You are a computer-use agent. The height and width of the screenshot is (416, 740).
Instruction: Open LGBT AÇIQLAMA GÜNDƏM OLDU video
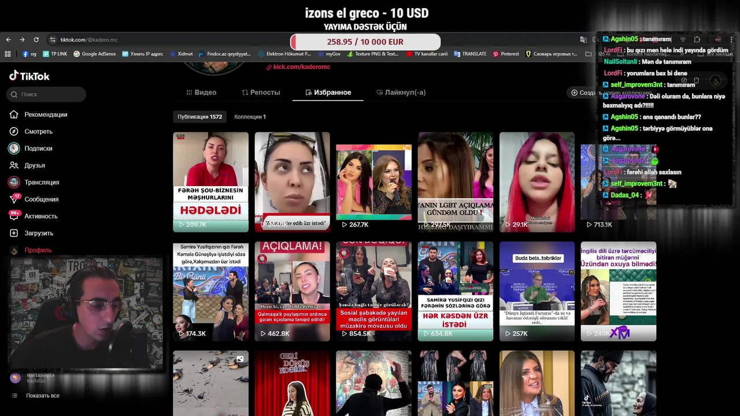[456, 182]
